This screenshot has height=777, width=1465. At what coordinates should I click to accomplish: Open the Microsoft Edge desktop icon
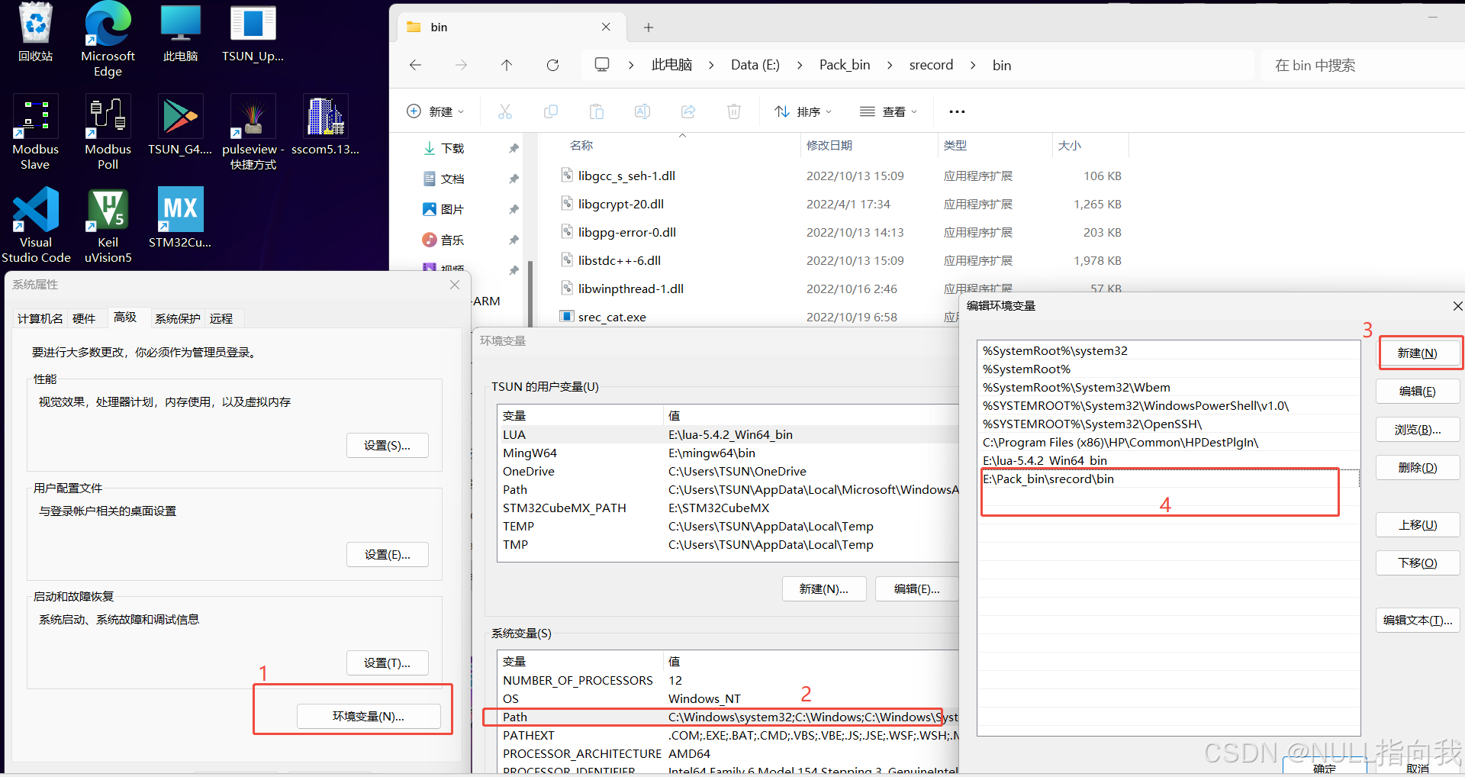click(x=108, y=38)
